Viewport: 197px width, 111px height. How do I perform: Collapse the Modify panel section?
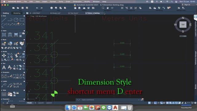coord(2,51)
